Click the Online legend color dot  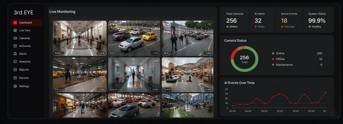pyautogui.click(x=273, y=53)
